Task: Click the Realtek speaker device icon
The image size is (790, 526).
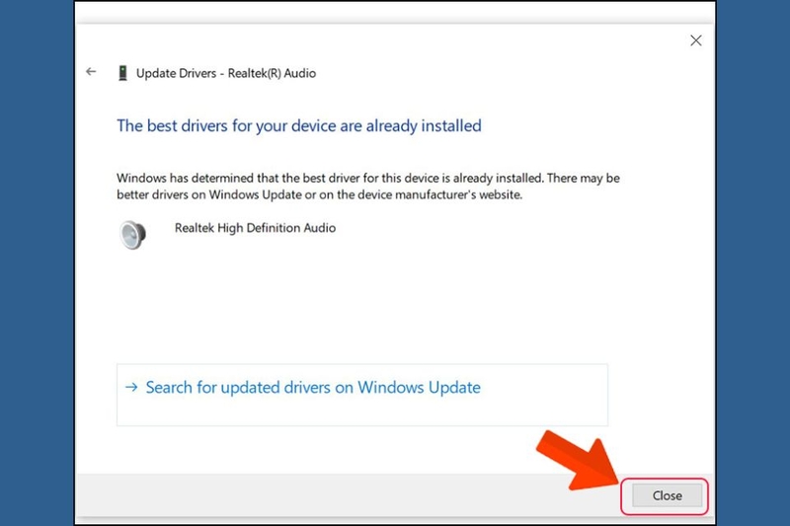Action: pyautogui.click(x=133, y=235)
